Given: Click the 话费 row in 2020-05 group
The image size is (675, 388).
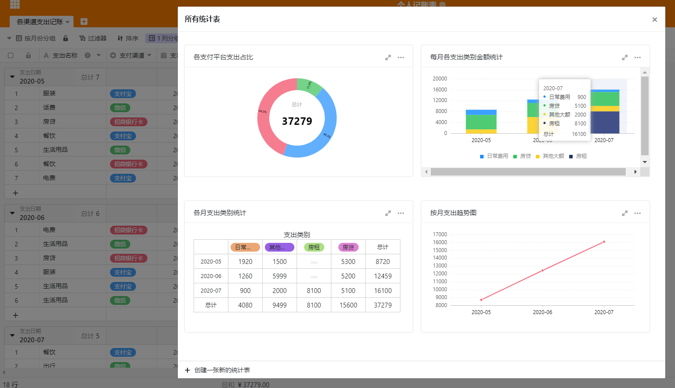Looking at the screenshot, I should [x=91, y=108].
